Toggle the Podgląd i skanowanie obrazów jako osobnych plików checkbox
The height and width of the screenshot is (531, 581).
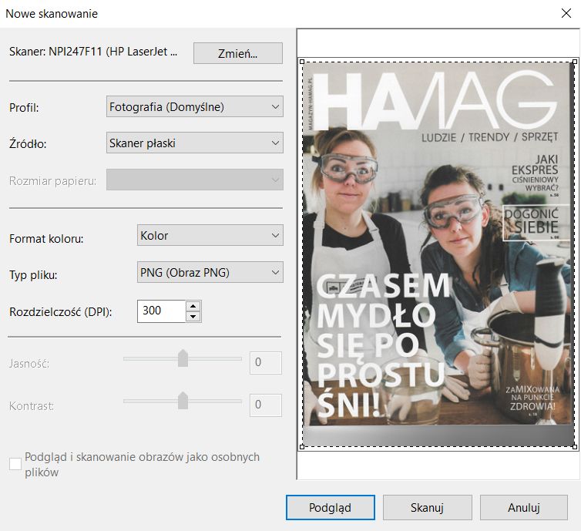15,463
